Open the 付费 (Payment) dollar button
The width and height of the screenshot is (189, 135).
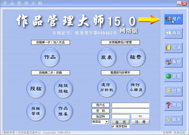coord(173,91)
